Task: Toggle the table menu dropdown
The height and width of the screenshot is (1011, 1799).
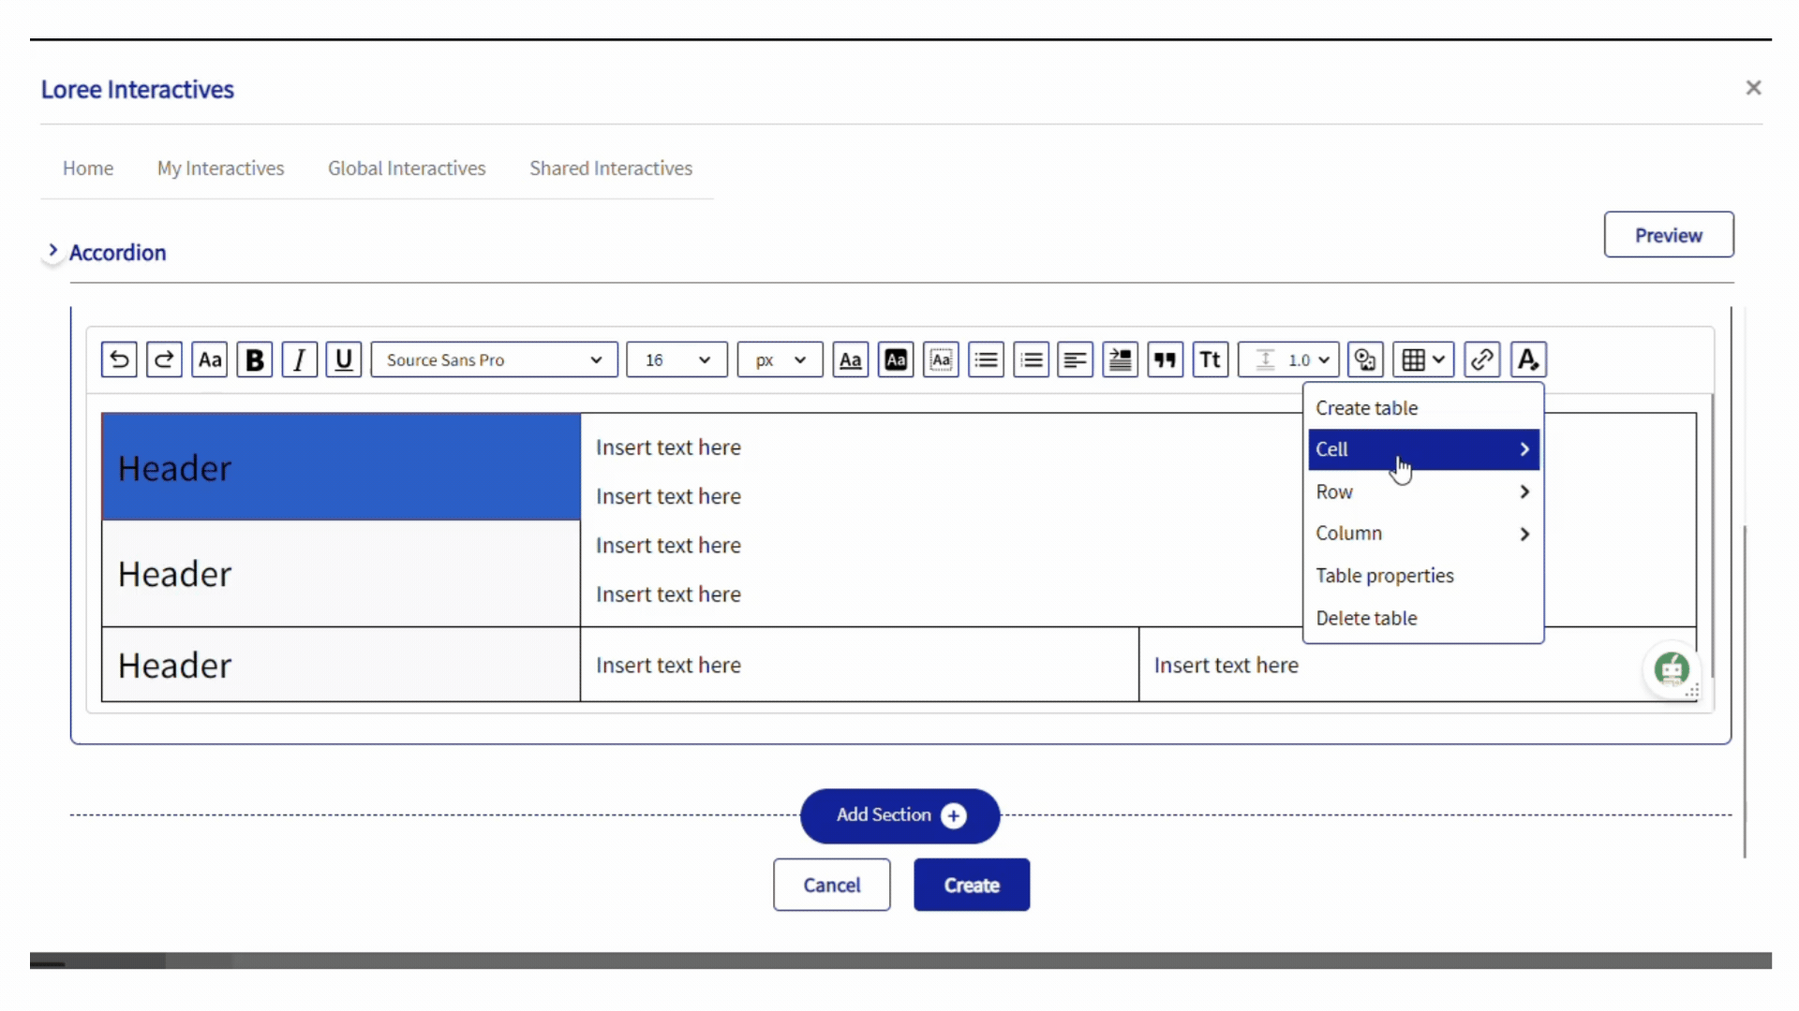Action: (1423, 359)
